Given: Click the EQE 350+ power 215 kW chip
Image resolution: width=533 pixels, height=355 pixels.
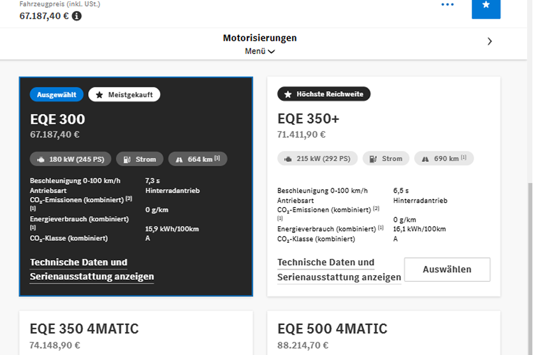Looking at the screenshot, I should click(x=318, y=159).
